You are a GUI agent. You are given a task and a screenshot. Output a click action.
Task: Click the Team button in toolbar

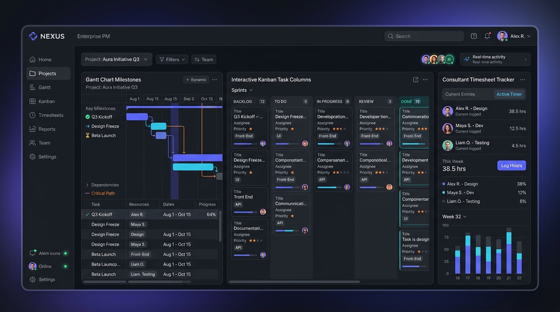pos(204,59)
